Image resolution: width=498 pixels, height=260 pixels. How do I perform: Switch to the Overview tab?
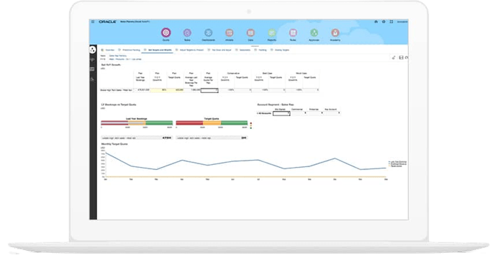pos(108,50)
